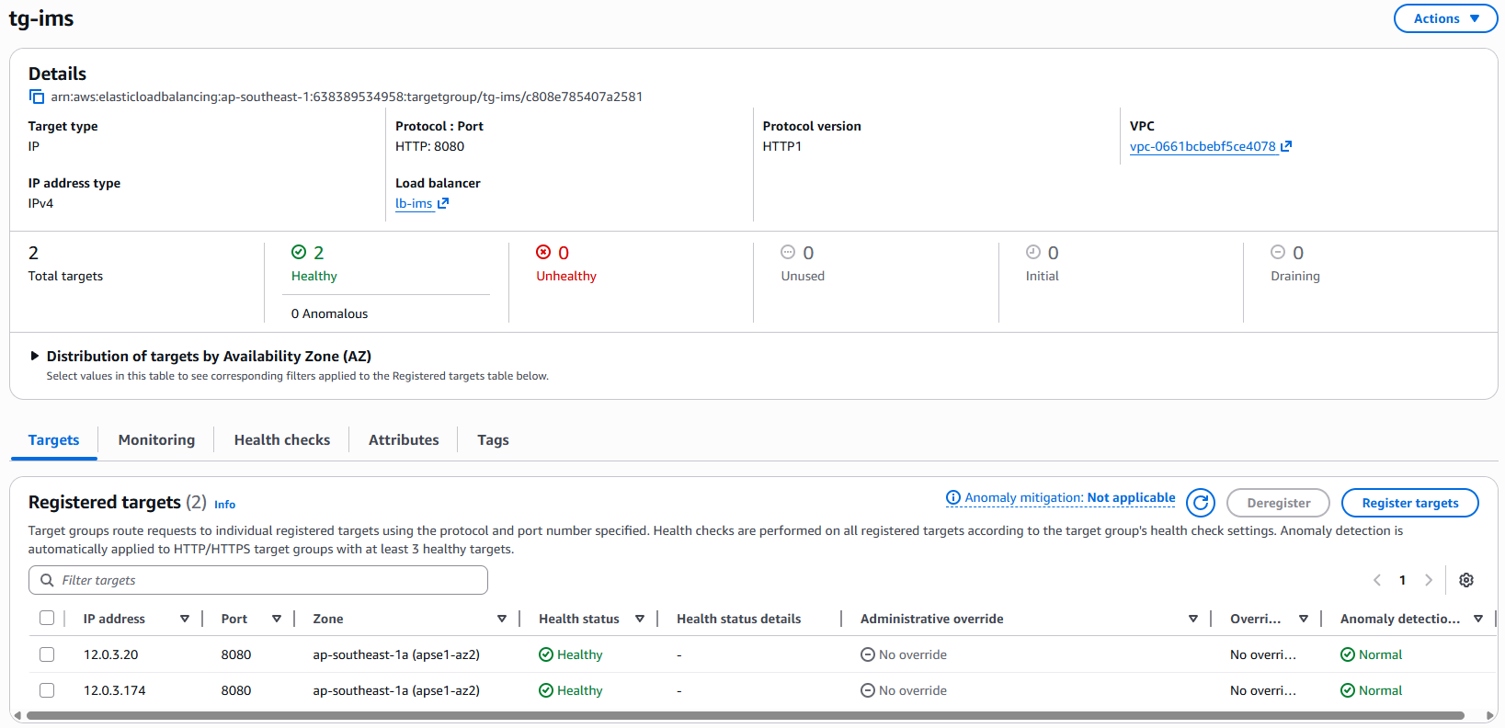
Task: Click the Register targets button
Action: coord(1409,503)
